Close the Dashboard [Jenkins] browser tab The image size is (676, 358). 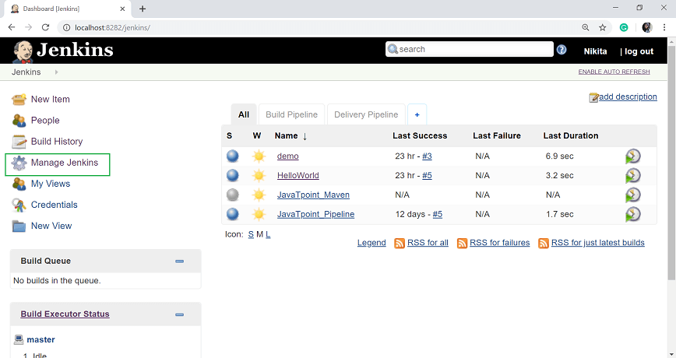[122, 9]
